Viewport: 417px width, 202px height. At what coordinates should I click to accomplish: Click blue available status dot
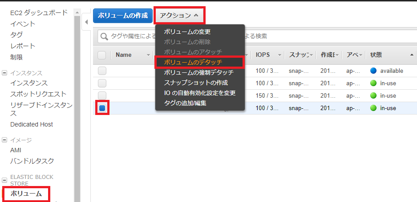374,71
